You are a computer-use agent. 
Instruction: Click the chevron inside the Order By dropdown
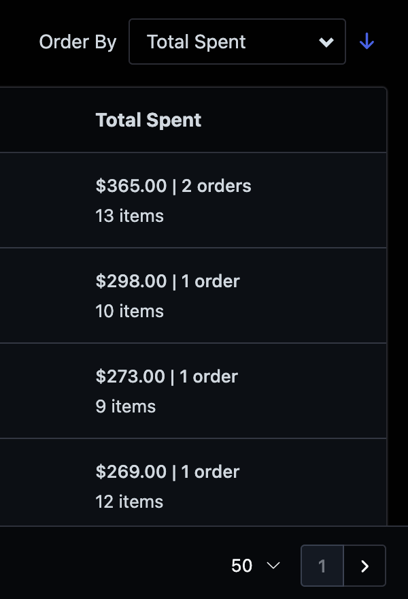pos(325,42)
